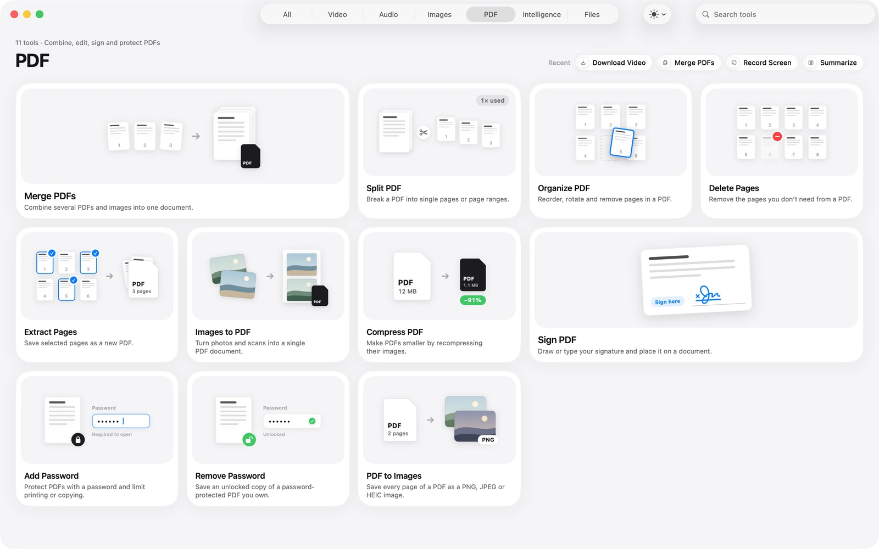Screen dimensions: 879x549
Task: Open the Video tab
Action: click(337, 14)
